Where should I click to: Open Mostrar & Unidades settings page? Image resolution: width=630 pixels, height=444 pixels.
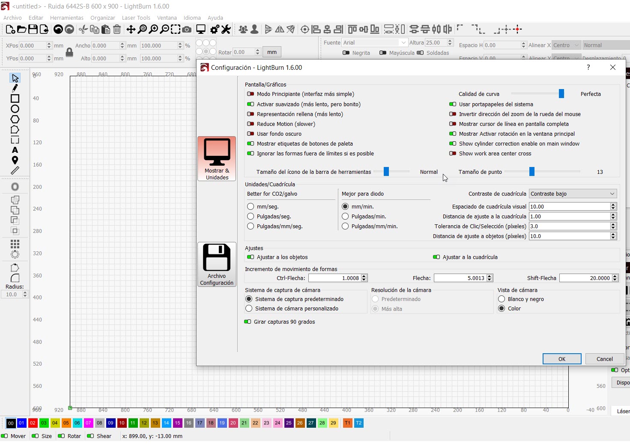tap(217, 158)
